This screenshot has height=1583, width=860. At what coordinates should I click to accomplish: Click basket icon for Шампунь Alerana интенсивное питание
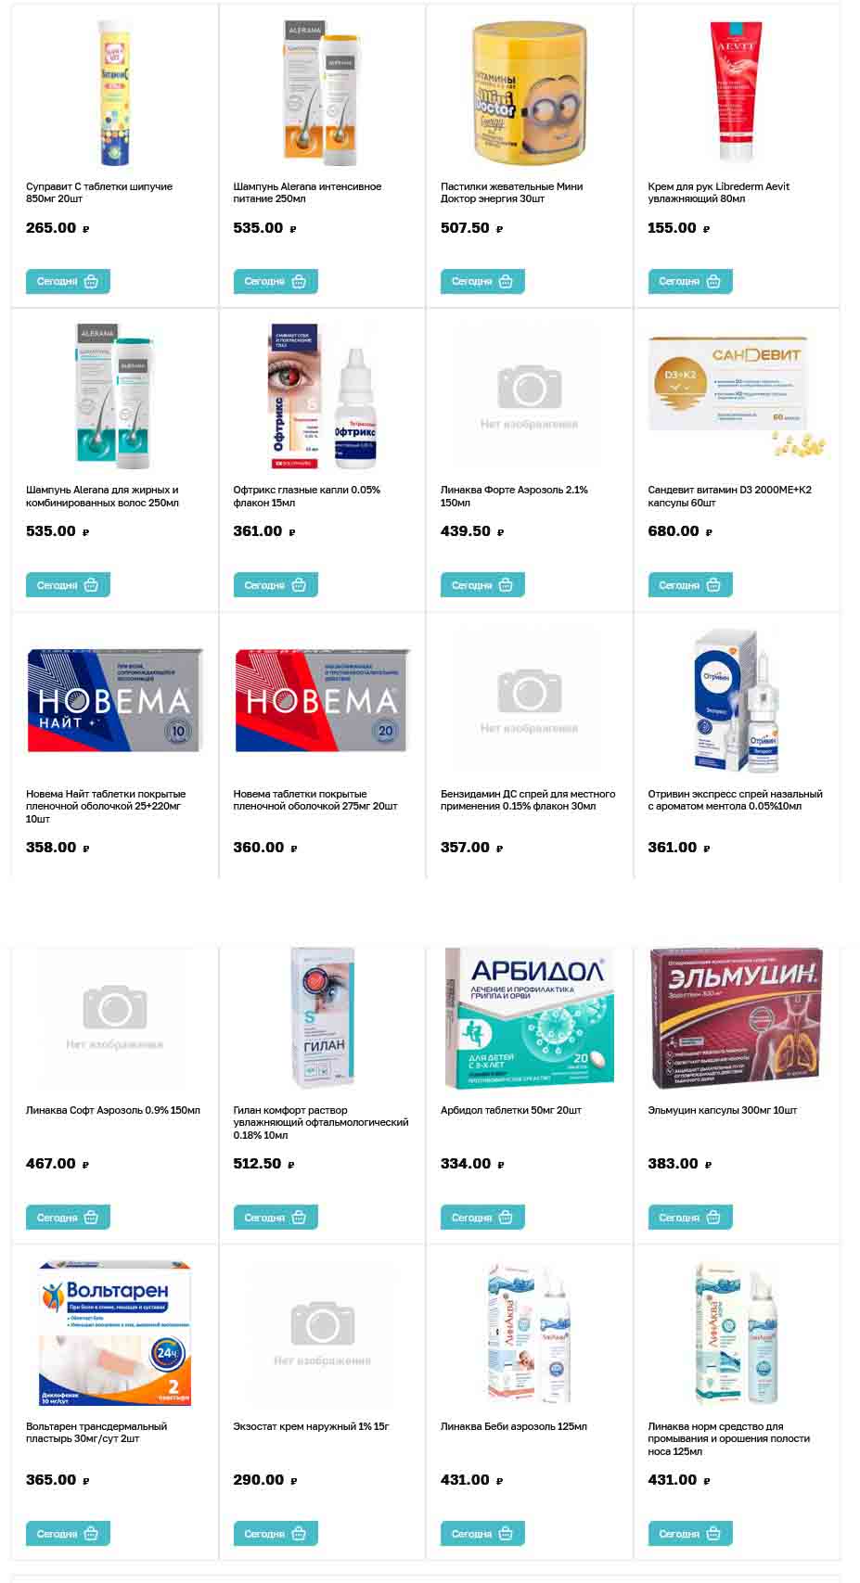pos(298,281)
